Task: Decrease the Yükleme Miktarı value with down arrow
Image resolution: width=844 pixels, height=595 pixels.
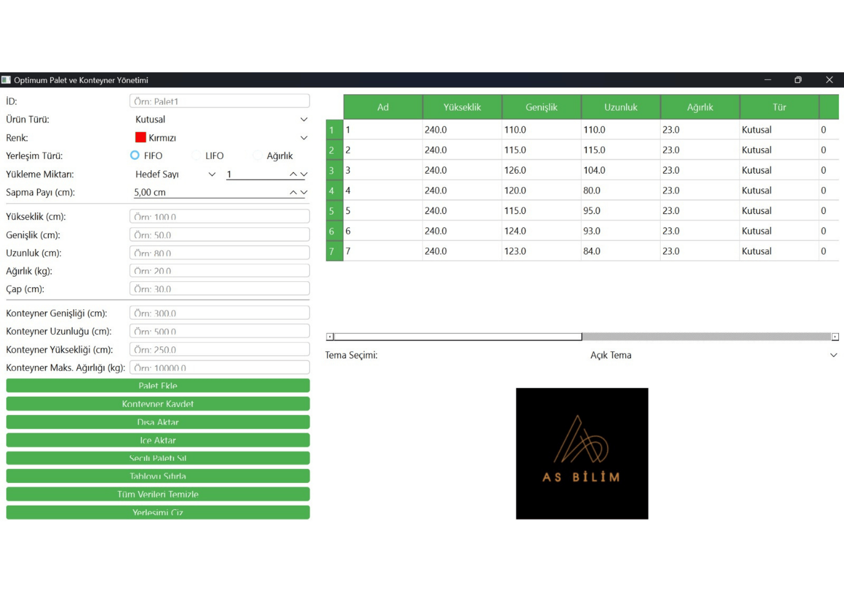Action: tap(304, 174)
